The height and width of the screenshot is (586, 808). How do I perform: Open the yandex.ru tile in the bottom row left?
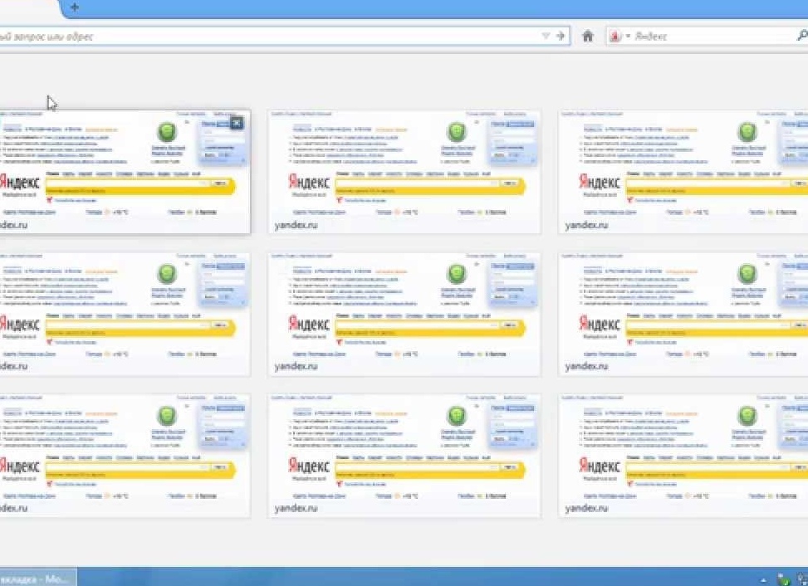coord(125,456)
